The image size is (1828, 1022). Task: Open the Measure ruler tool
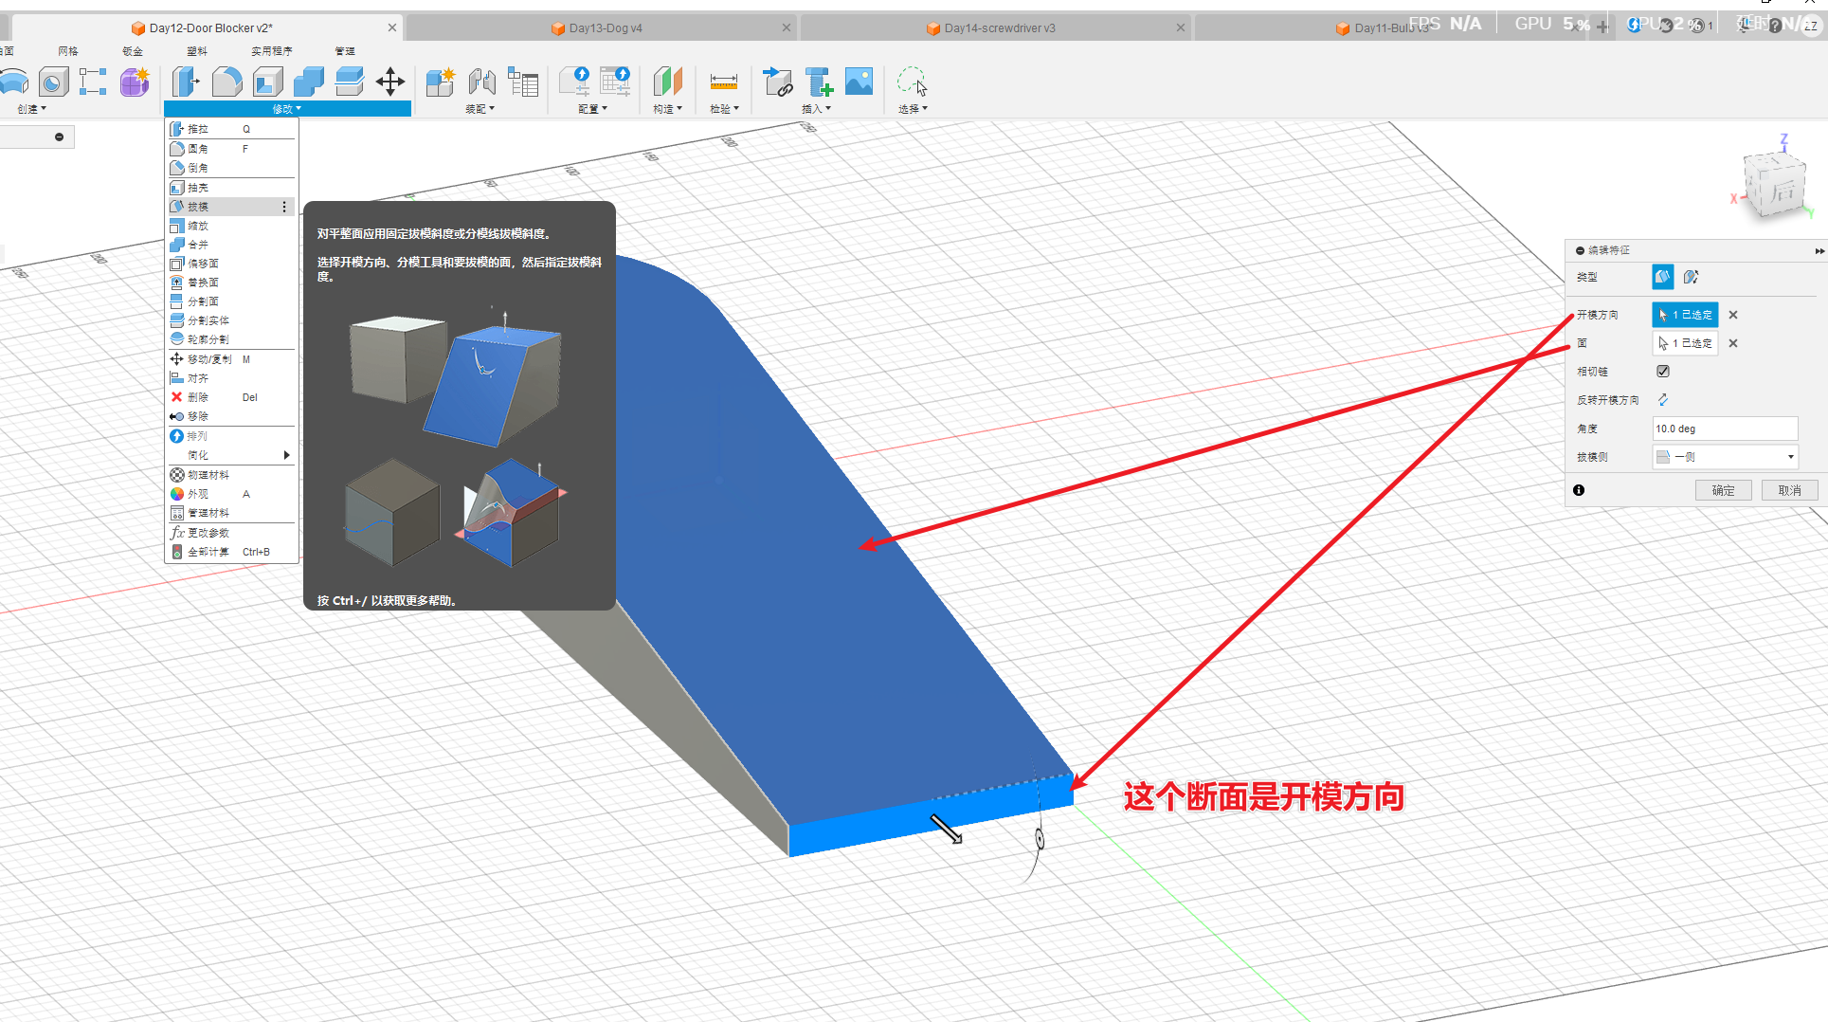click(723, 82)
